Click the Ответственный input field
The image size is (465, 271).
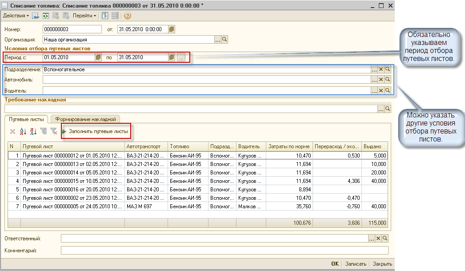pyautogui.click(x=214, y=239)
